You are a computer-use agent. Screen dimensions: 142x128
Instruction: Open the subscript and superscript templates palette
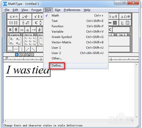[x=38, y=23]
